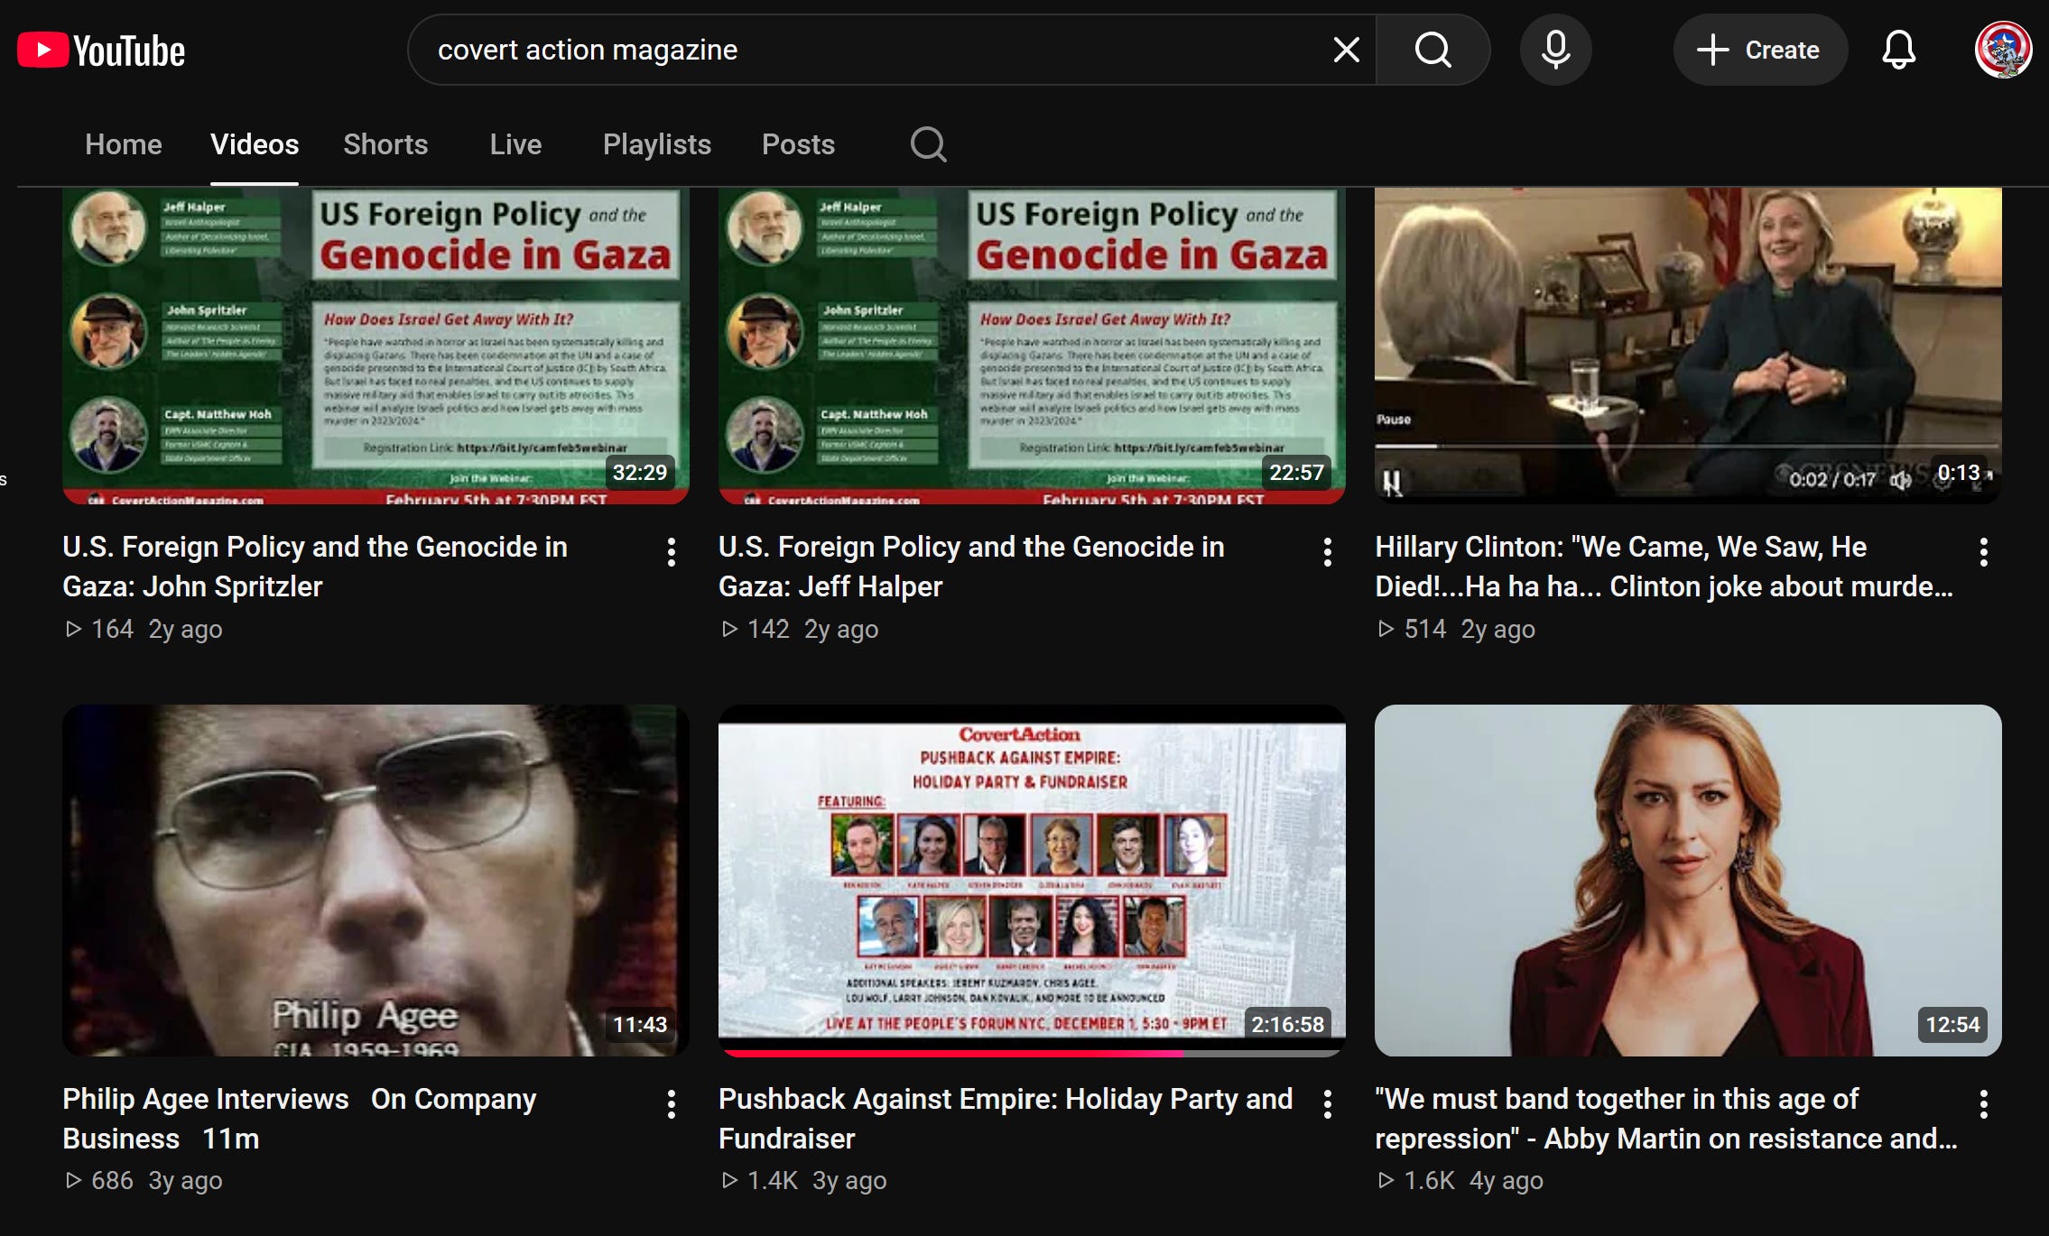Switch to the Home channel tab
The width and height of the screenshot is (2049, 1236).
tap(124, 144)
